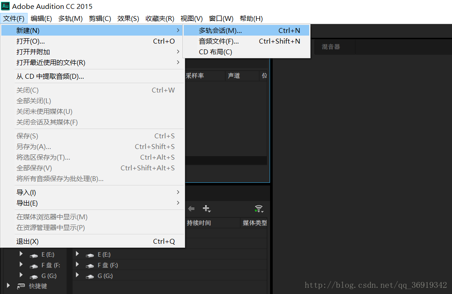Select 从 CD 中提取音频(D)...

coord(92,77)
